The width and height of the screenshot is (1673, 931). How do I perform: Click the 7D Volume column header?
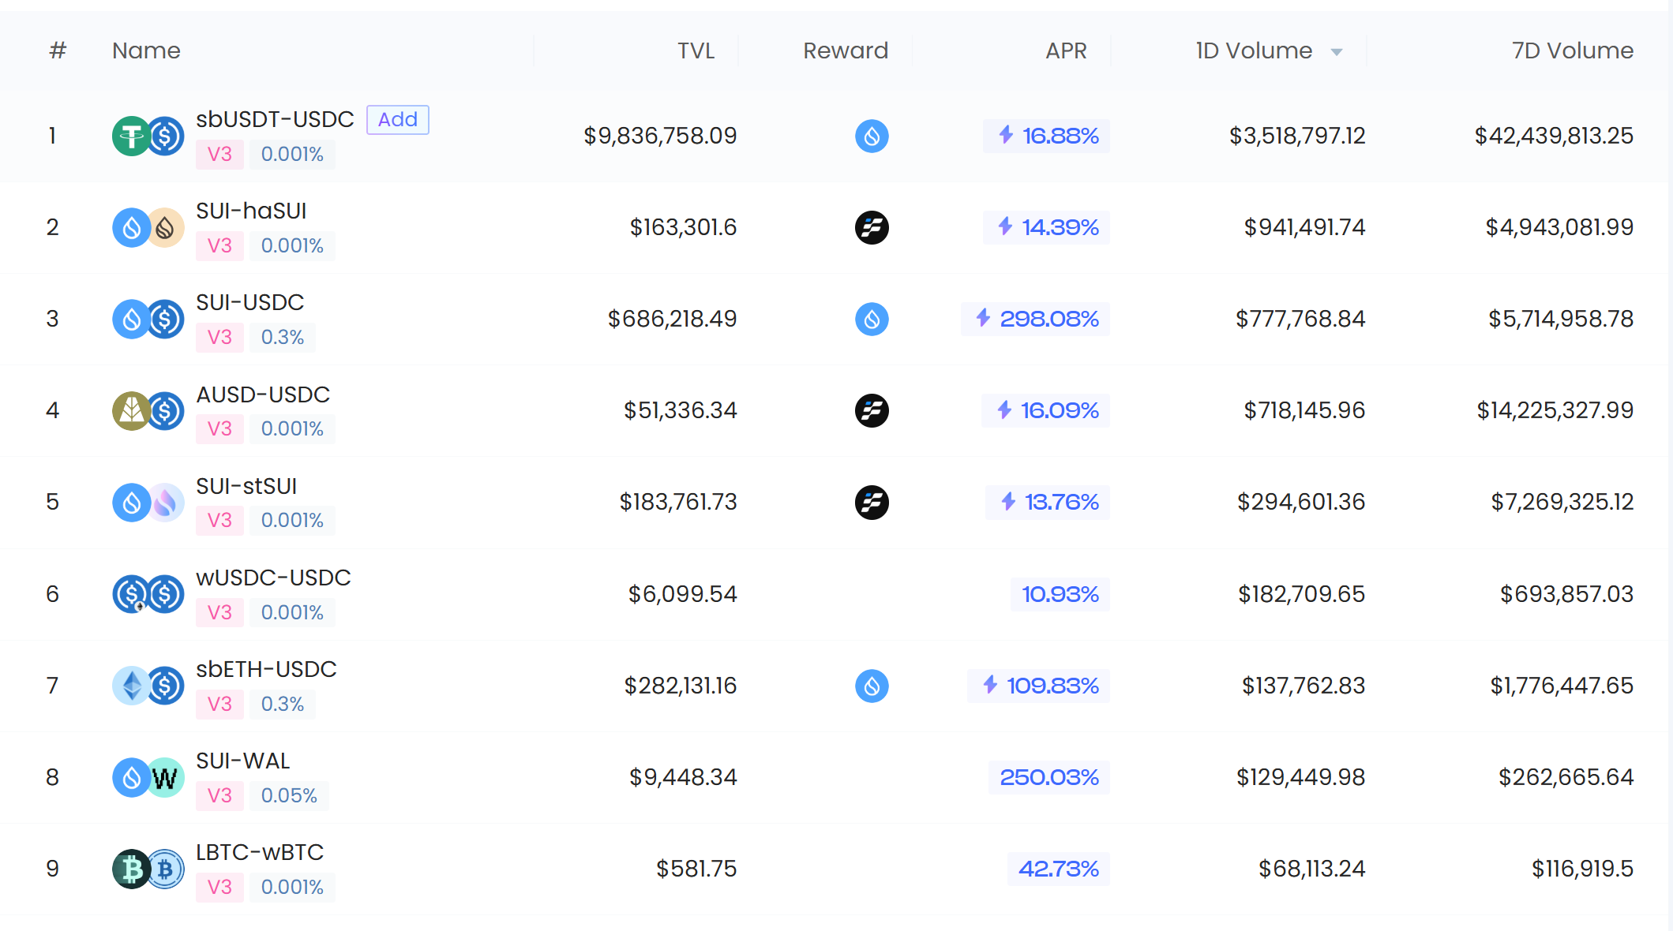point(1572,50)
